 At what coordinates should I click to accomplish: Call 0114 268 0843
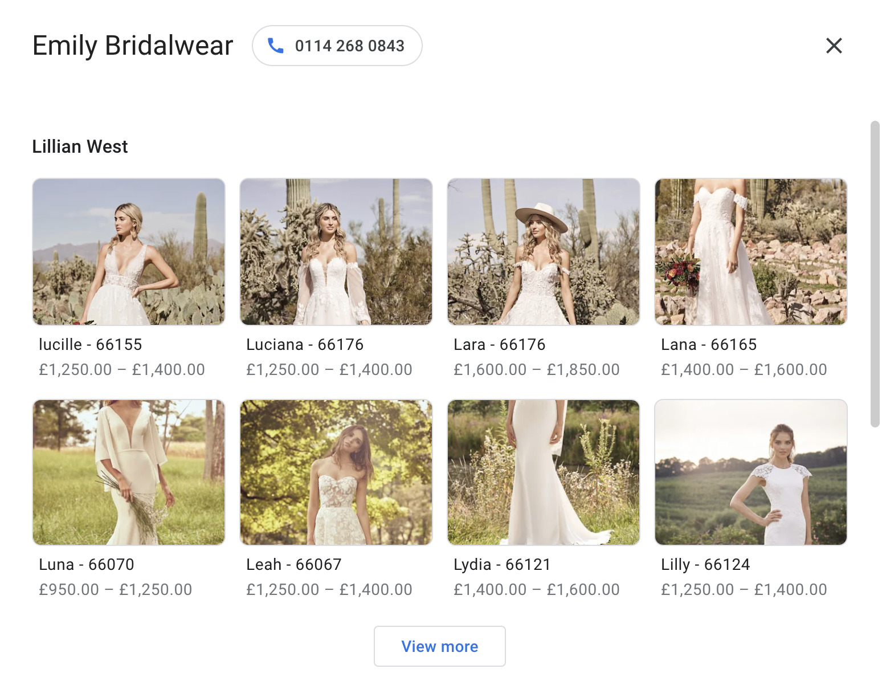[337, 46]
